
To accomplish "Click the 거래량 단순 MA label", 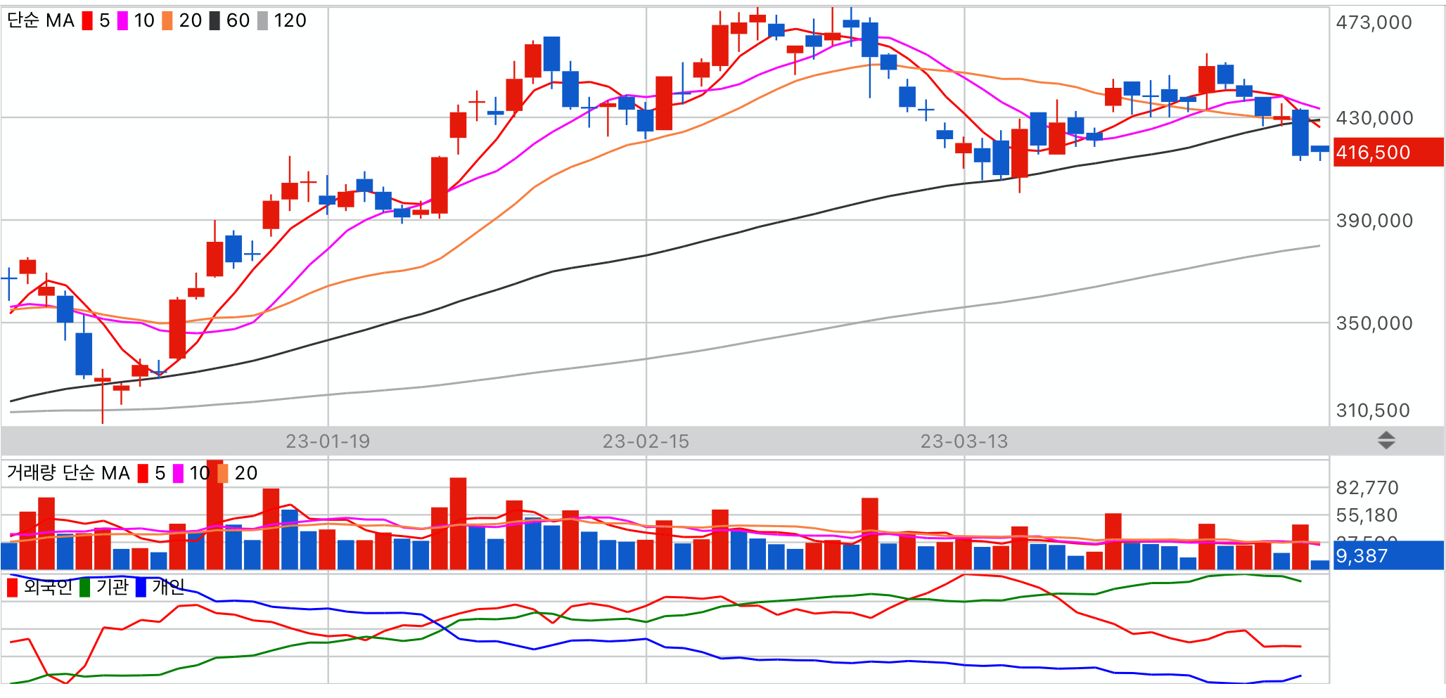I will 68,473.
